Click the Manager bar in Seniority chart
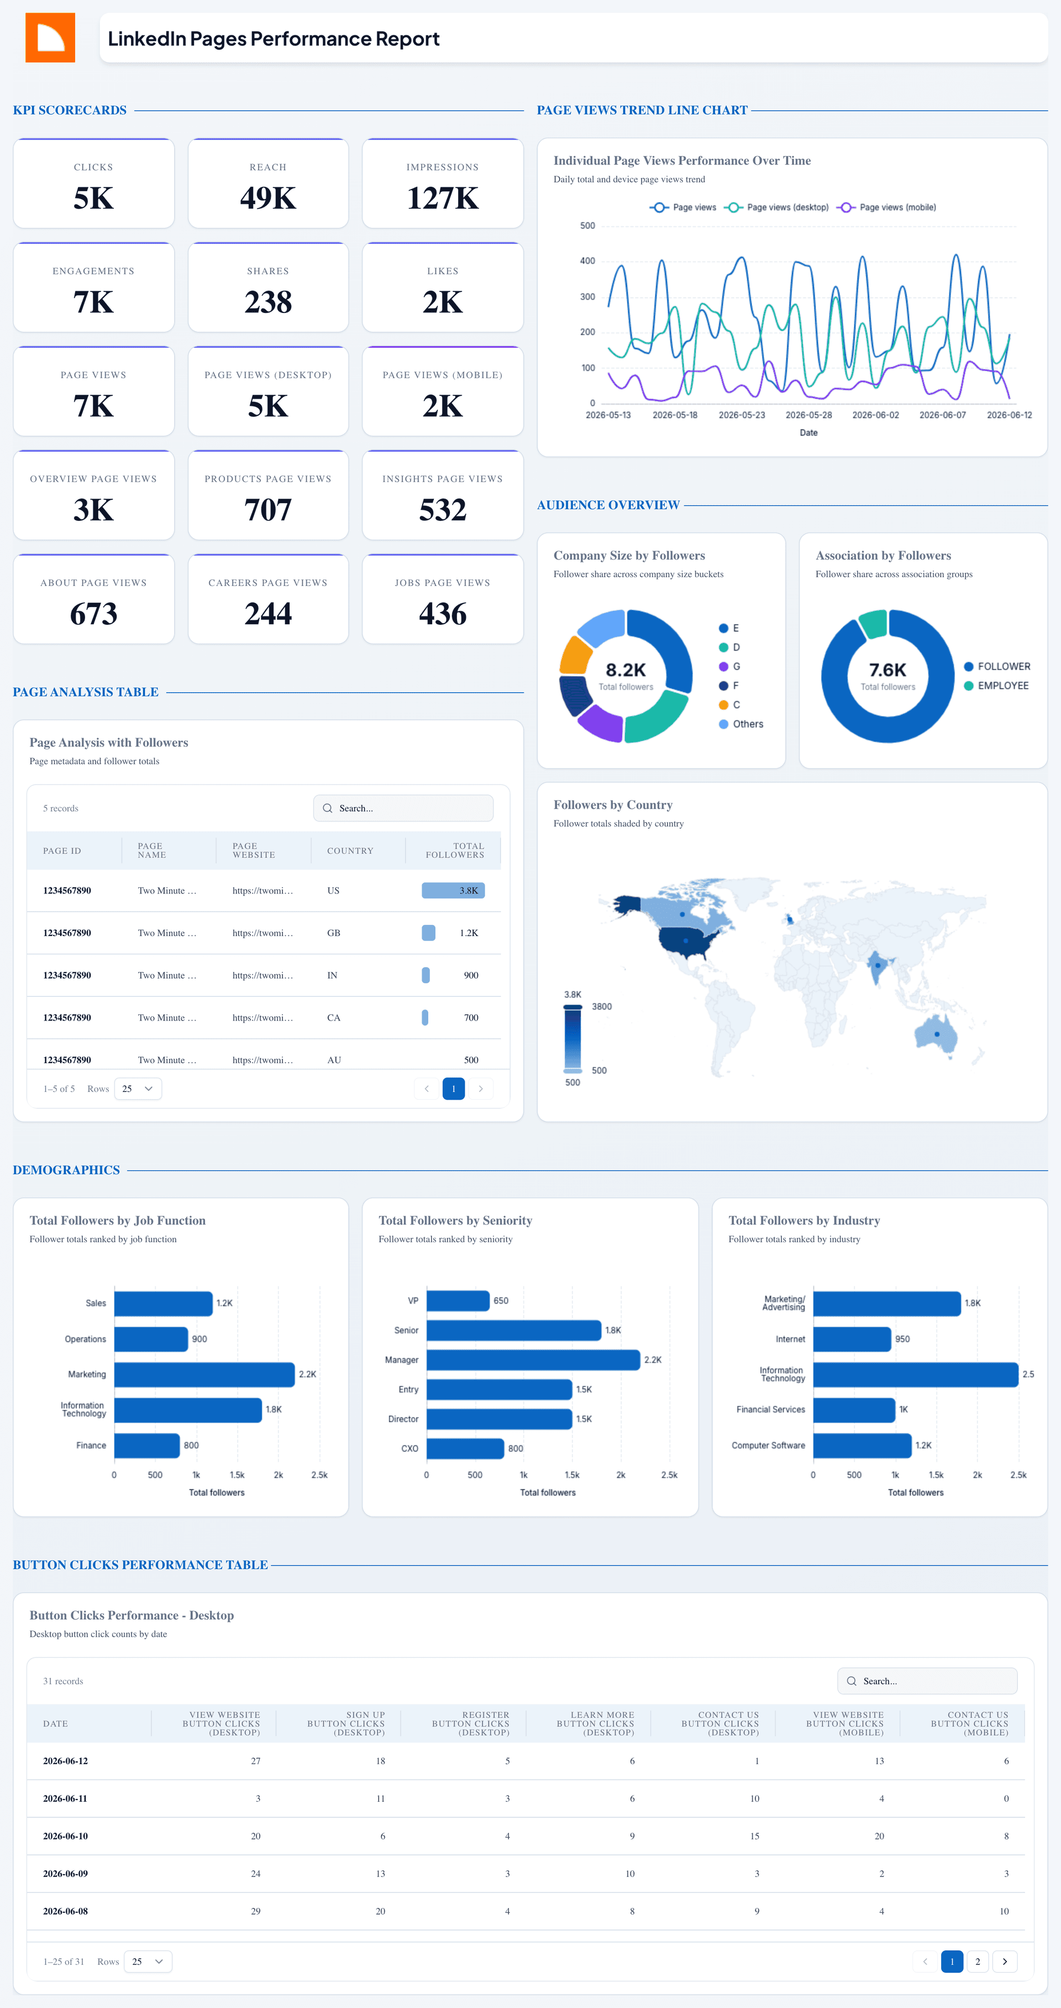This screenshot has height=2008, width=1061. point(534,1360)
